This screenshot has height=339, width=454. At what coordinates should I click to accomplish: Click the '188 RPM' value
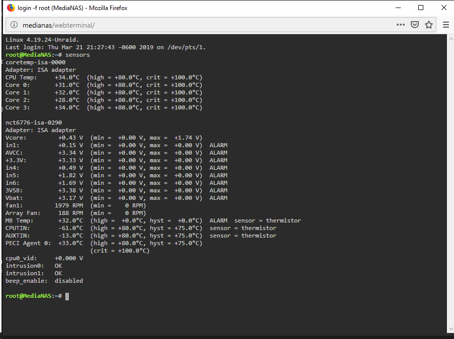[x=71, y=213]
